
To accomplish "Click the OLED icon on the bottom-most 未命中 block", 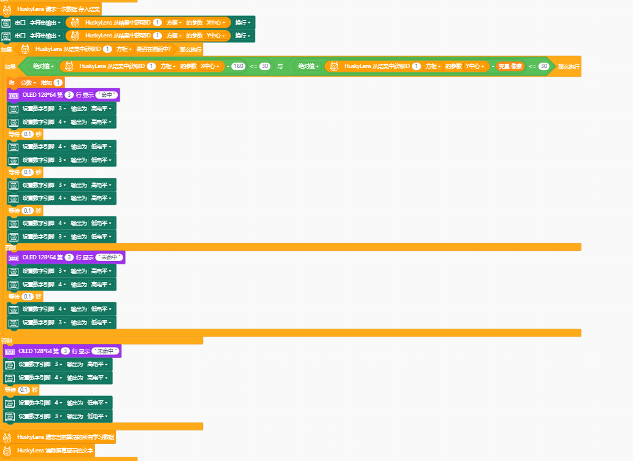I will click(x=9, y=351).
